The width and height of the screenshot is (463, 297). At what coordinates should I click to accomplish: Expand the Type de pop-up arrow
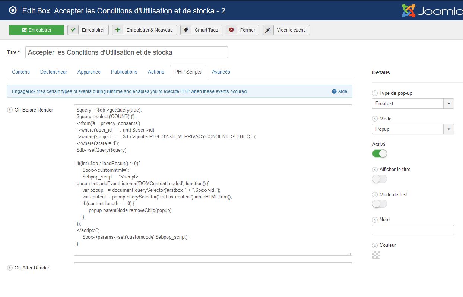448,103
